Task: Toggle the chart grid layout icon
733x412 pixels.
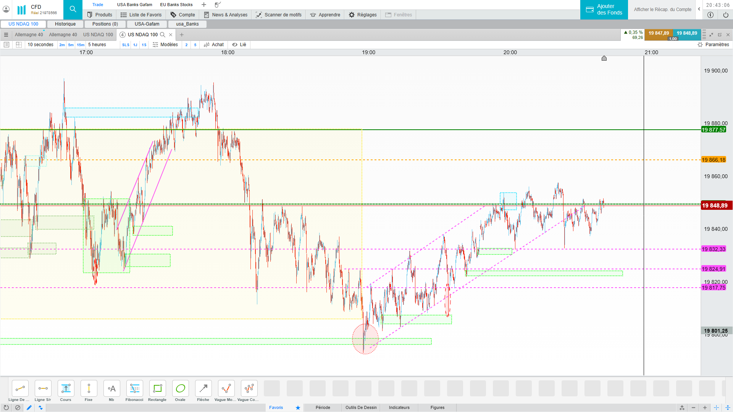Action: (x=18, y=45)
